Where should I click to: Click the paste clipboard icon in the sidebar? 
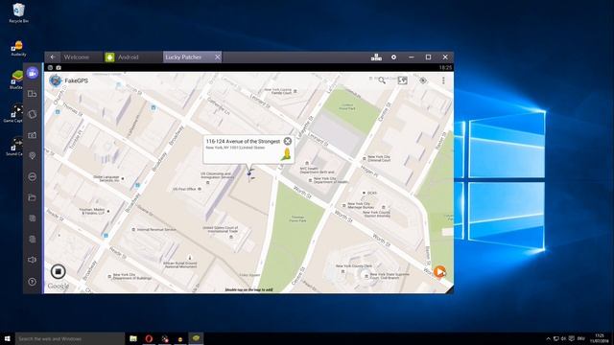coord(32,239)
